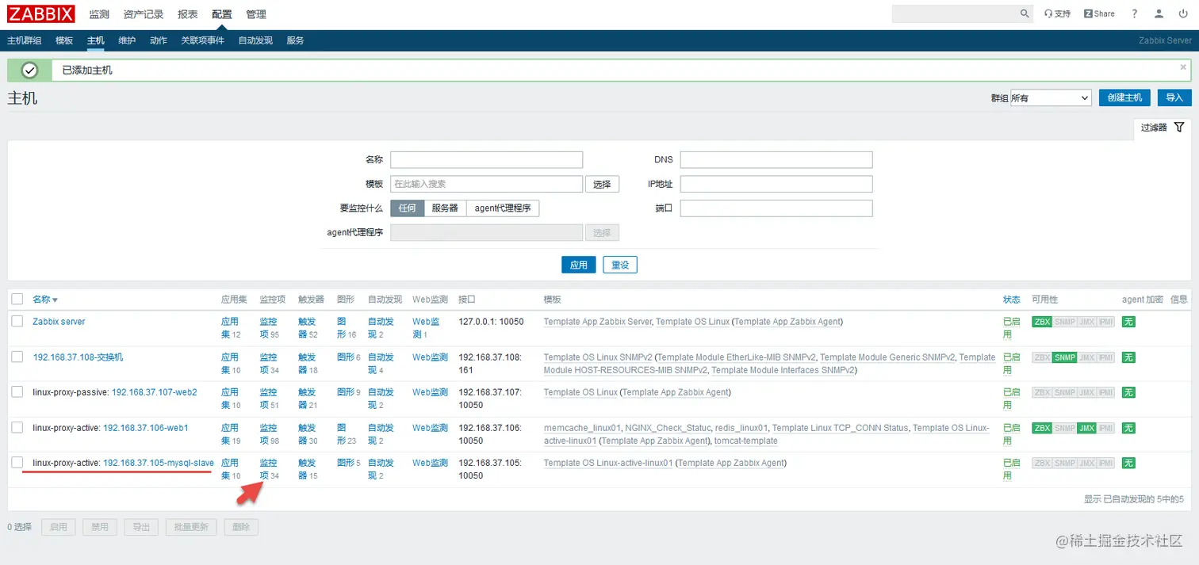Open the 报表 top menu

(x=188, y=14)
